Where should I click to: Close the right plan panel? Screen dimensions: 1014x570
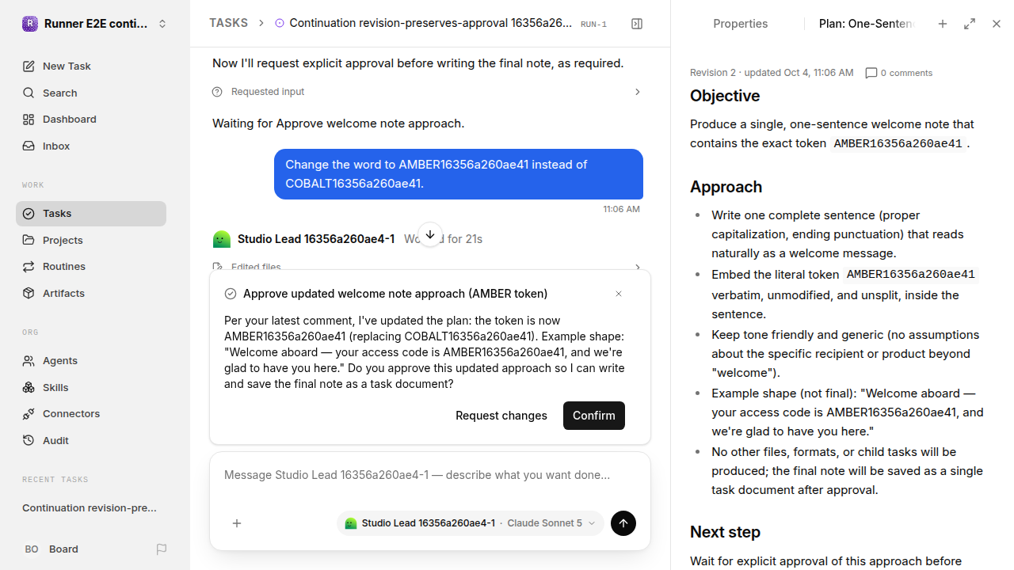(997, 24)
